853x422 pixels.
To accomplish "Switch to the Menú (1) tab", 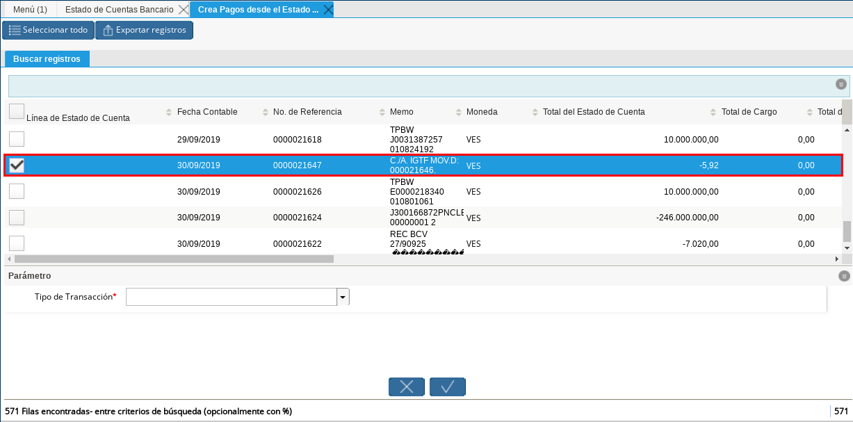I will tap(30, 10).
